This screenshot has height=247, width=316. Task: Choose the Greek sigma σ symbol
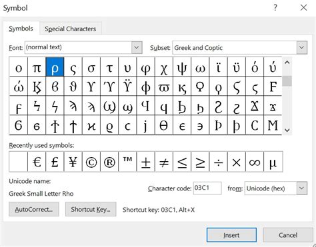pyautogui.click(x=91, y=67)
